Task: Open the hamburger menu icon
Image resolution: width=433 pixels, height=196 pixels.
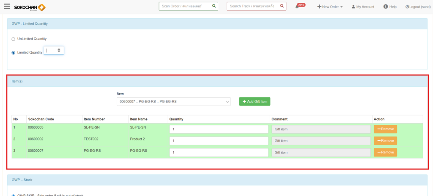Action: coord(7,6)
